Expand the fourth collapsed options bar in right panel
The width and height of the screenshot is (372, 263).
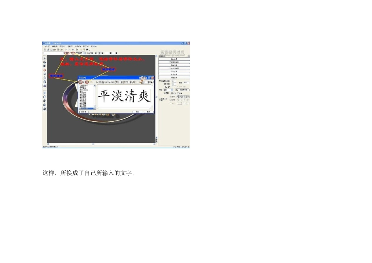[x=174, y=68]
